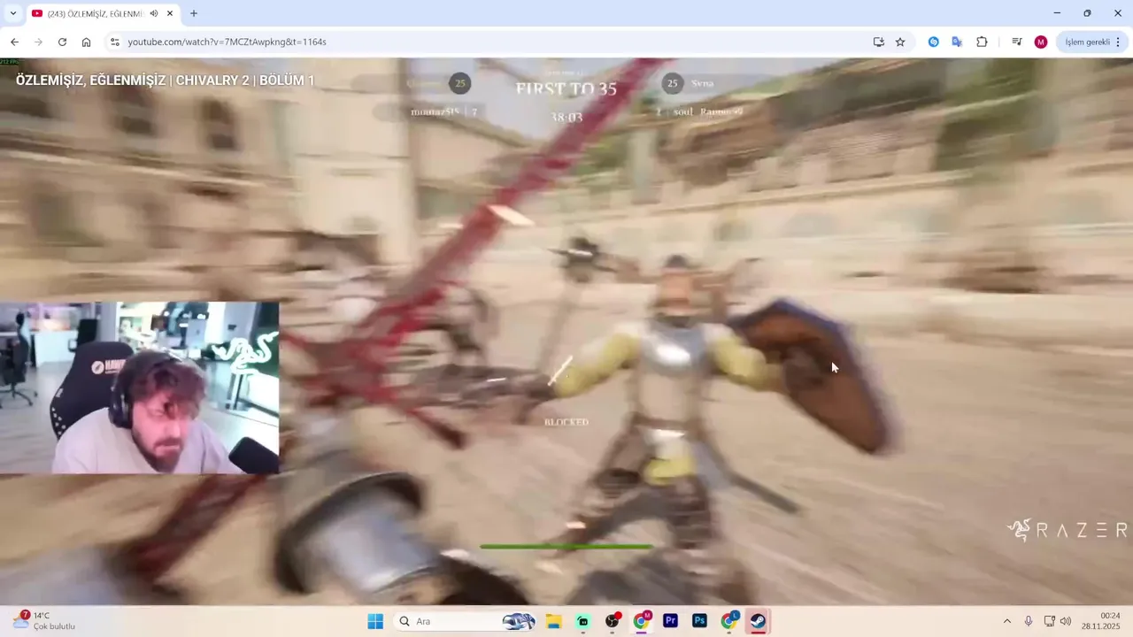The height and width of the screenshot is (637, 1133).
Task: Launch Adobe Premiere Pro from taskbar
Action: click(x=670, y=621)
